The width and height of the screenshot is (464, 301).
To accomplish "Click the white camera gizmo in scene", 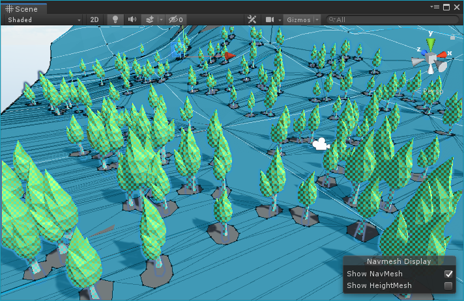I will [321, 144].
